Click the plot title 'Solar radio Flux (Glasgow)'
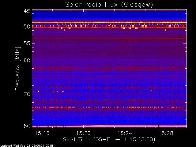Screen dimensions: 196x147 pos(109,5)
